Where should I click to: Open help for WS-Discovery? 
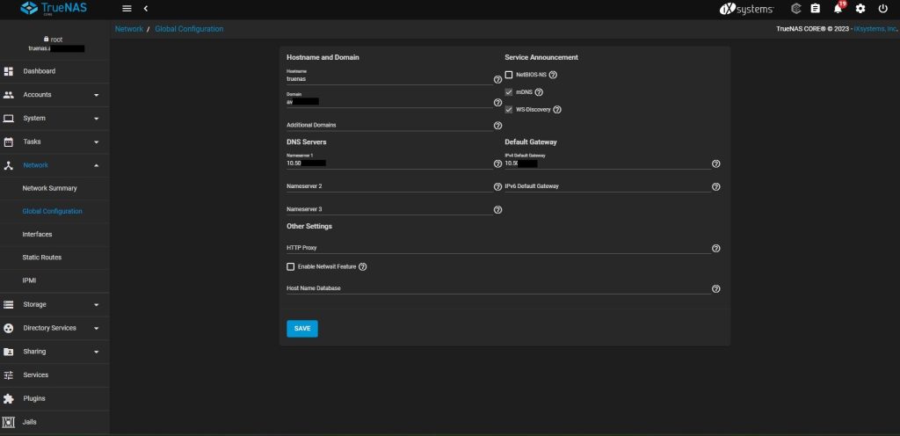coord(556,110)
